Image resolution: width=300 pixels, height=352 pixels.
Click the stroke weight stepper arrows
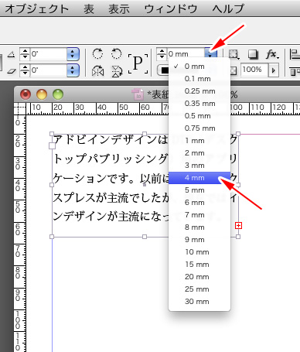pyautogui.click(x=162, y=53)
